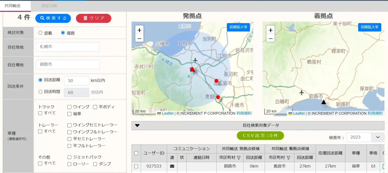
Task: Zoom in on the 発拠点 map
Action: pyautogui.click(x=139, y=30)
